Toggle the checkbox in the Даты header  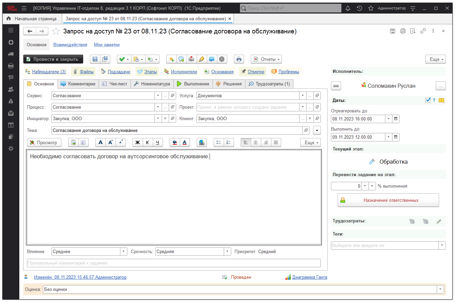click(428, 100)
